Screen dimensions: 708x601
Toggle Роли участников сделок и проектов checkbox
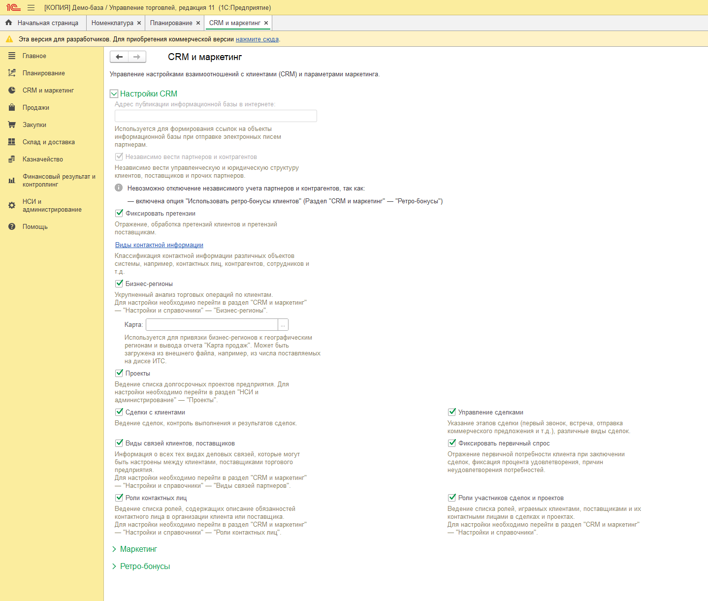click(x=451, y=498)
